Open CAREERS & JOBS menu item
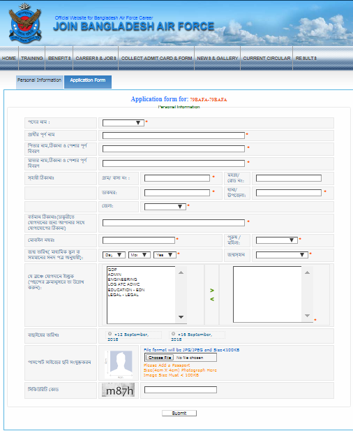The width and height of the screenshot is (353, 431). (x=96, y=58)
